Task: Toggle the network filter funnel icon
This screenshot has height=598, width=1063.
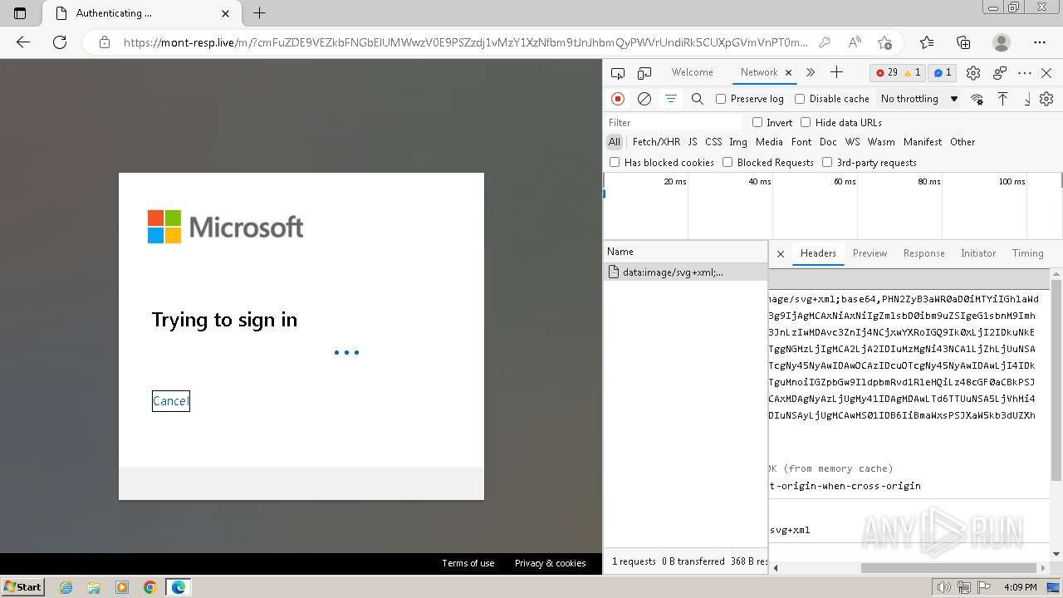Action: [x=671, y=99]
